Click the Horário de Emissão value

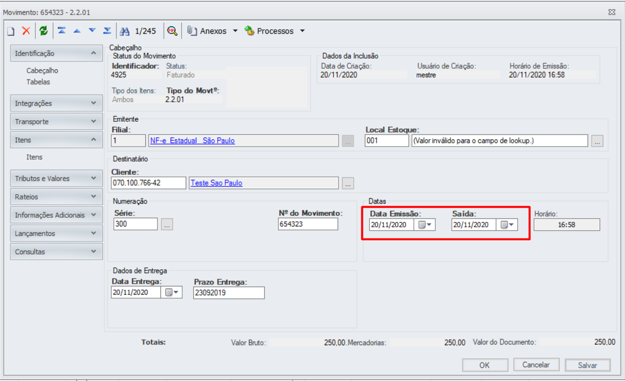coord(537,75)
